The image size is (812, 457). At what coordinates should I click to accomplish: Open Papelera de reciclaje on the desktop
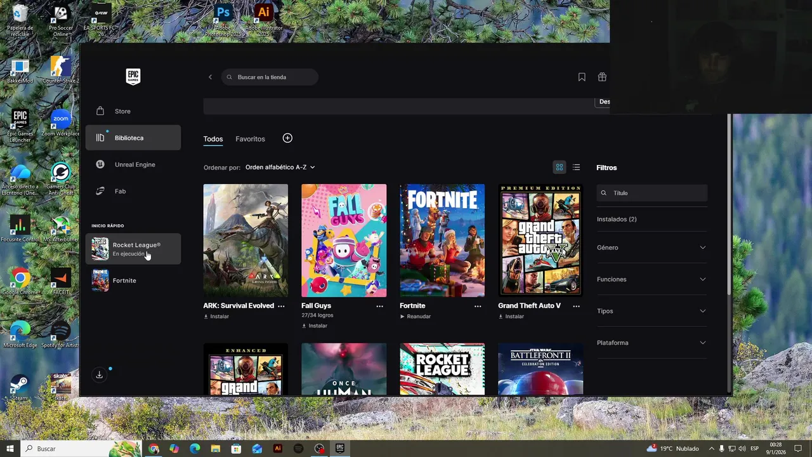(20, 20)
